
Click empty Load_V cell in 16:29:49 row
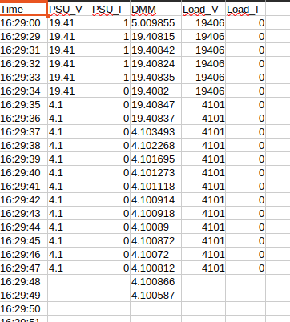(203, 296)
